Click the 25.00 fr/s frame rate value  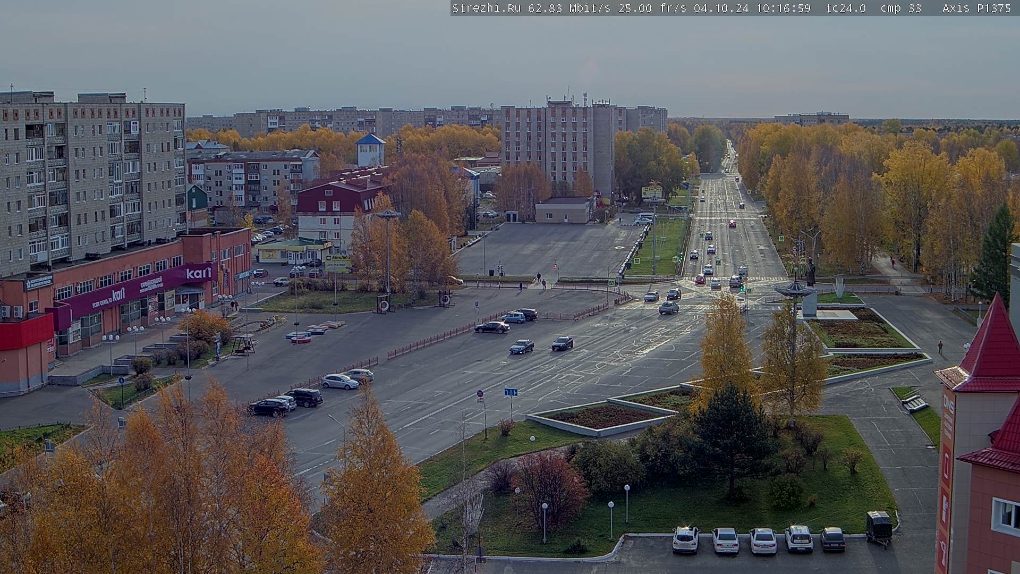pyautogui.click(x=653, y=8)
